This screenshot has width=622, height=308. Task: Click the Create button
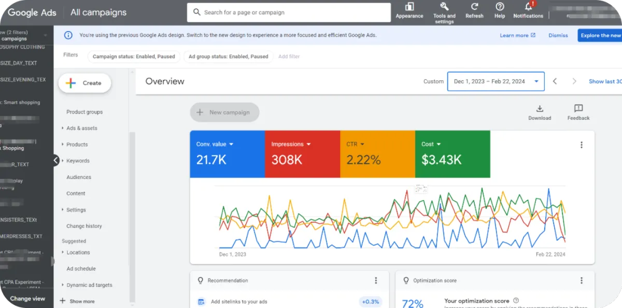(84, 83)
